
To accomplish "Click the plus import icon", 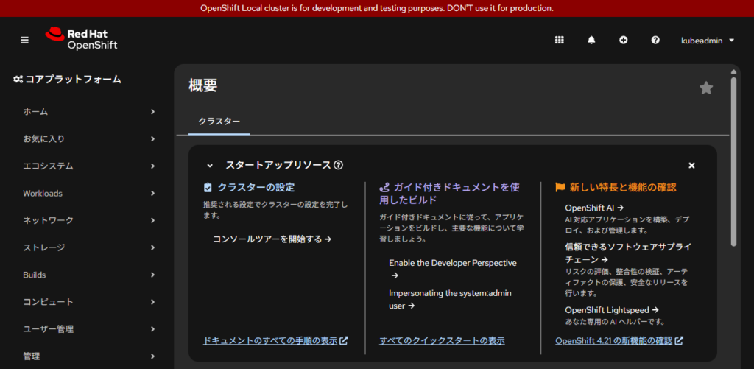I will 623,40.
